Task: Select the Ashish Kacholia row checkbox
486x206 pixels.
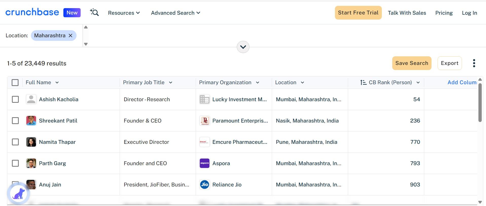Action: point(15,99)
